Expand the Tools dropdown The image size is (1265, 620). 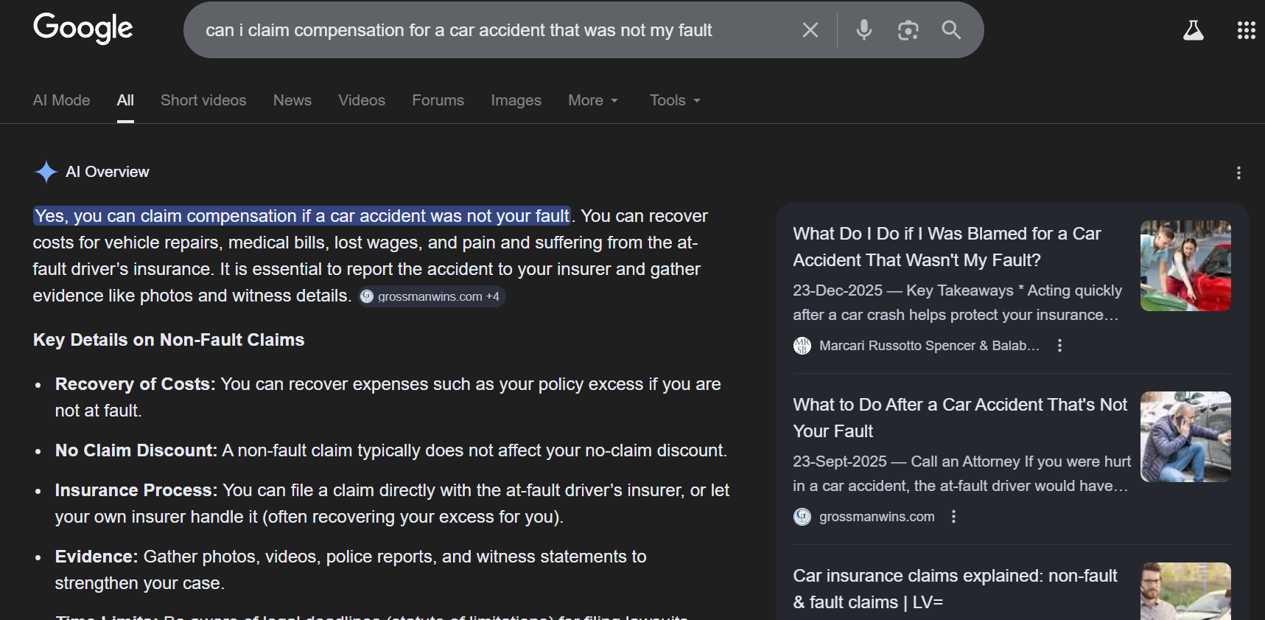675,100
